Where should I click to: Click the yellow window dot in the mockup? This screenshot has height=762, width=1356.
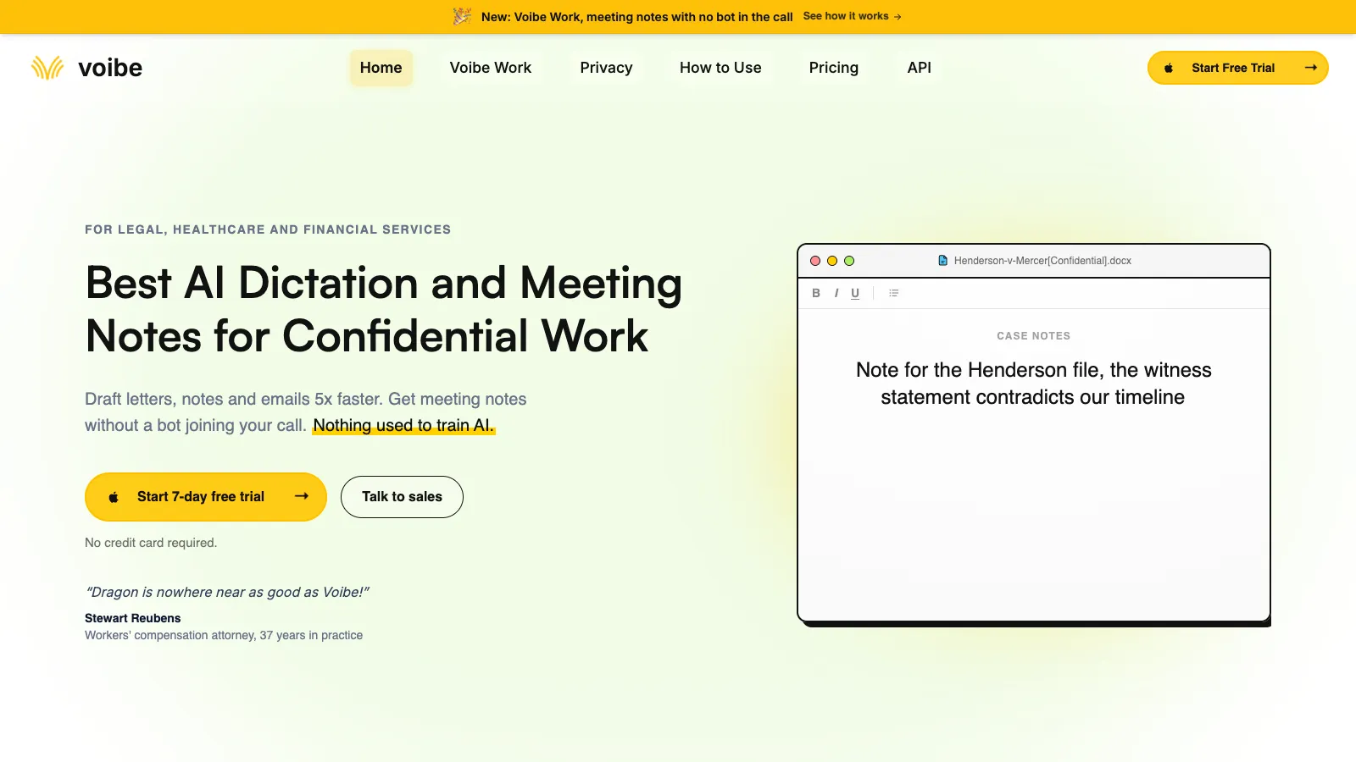[x=832, y=261]
